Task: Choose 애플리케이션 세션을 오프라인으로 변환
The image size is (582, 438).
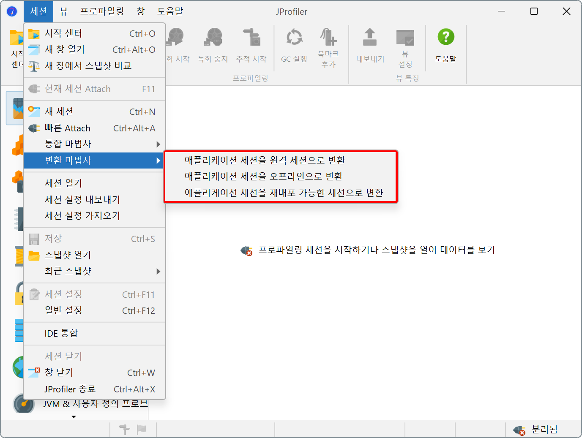Action: [281, 177]
